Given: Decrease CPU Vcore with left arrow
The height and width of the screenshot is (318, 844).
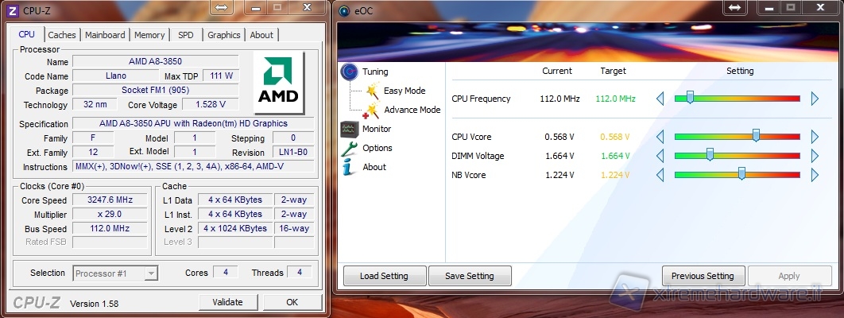Looking at the screenshot, I should [x=660, y=137].
